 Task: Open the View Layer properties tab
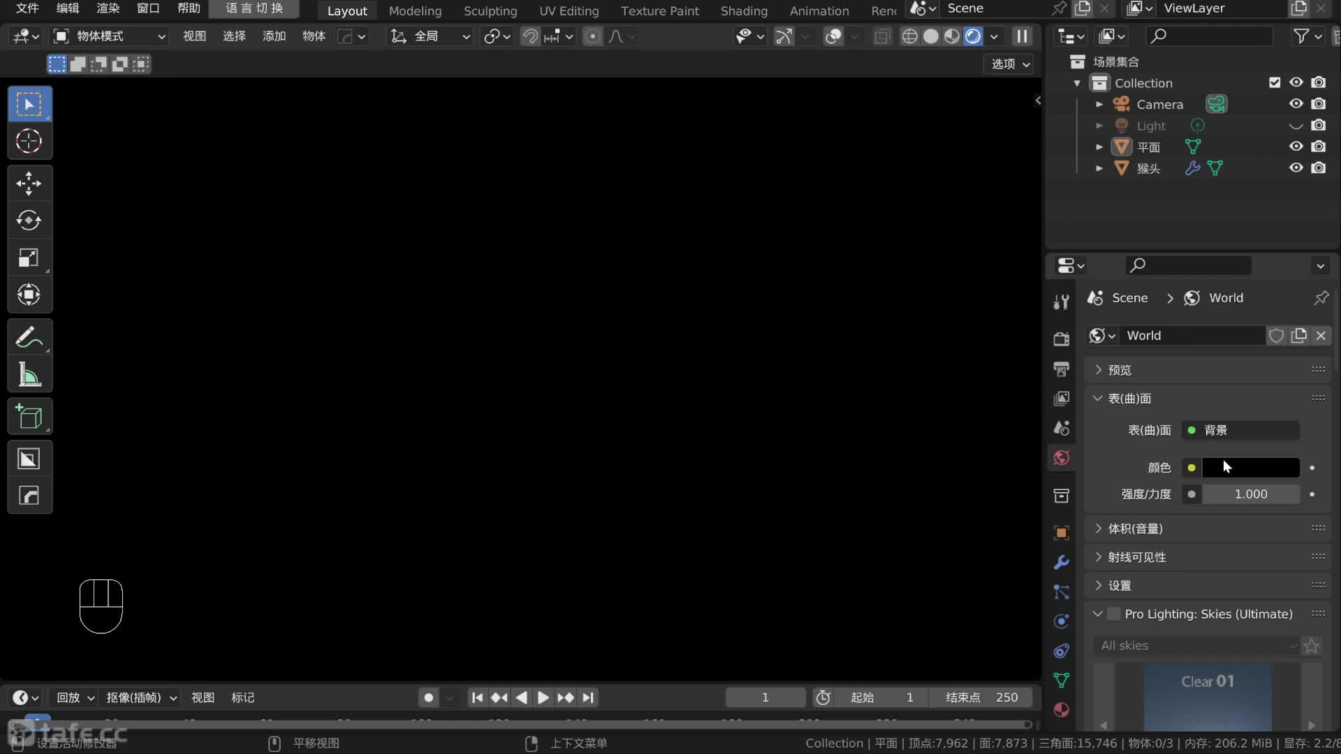coord(1061,398)
